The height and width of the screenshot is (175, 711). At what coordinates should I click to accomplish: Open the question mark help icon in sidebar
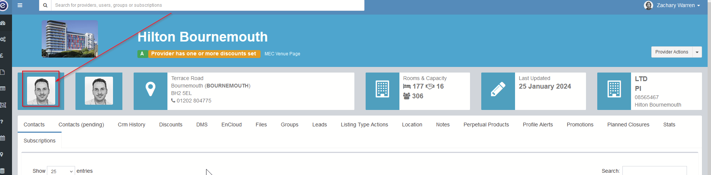pyautogui.click(x=2, y=122)
